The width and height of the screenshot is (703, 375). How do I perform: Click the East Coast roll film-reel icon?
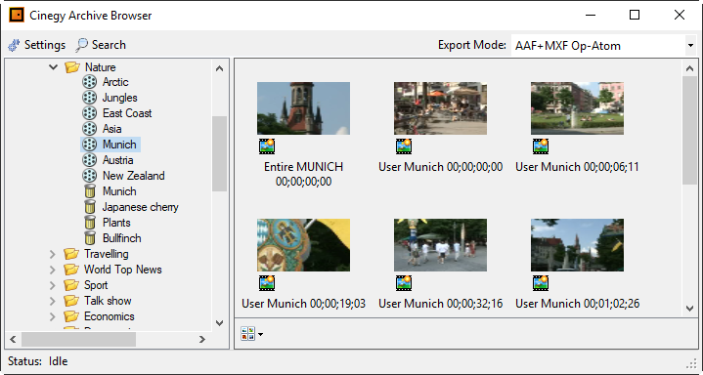point(90,113)
